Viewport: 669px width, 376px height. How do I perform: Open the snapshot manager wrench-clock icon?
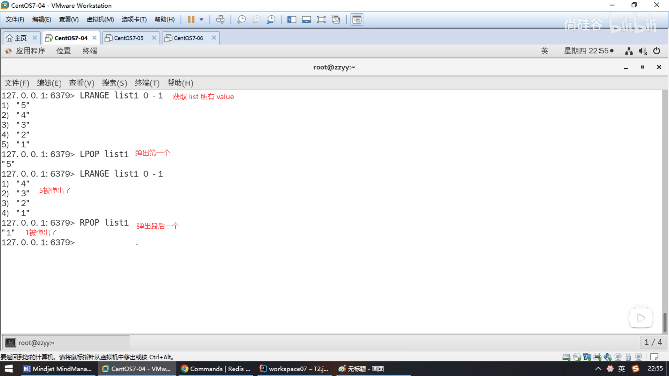(x=271, y=19)
